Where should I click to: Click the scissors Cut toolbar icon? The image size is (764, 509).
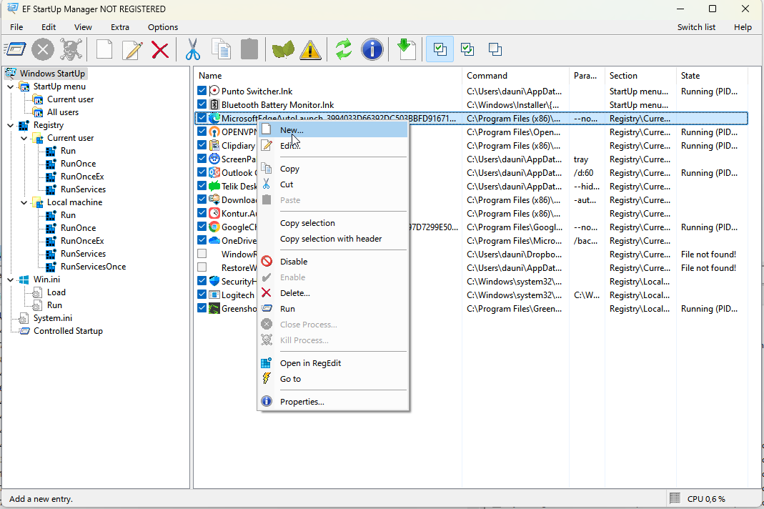point(193,49)
